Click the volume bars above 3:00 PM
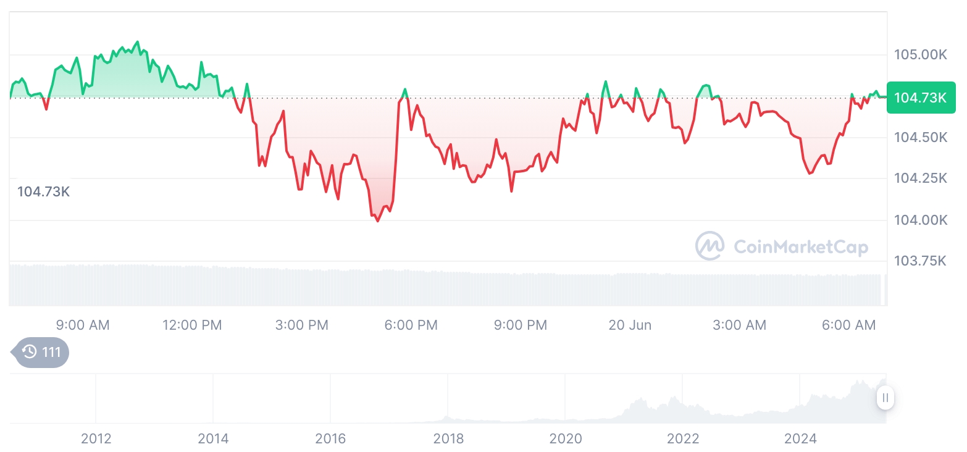Viewport: 967px width, 452px height. (x=302, y=287)
